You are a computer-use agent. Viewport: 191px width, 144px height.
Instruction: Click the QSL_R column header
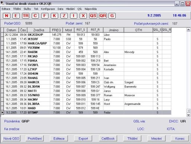(x=167, y=30)
